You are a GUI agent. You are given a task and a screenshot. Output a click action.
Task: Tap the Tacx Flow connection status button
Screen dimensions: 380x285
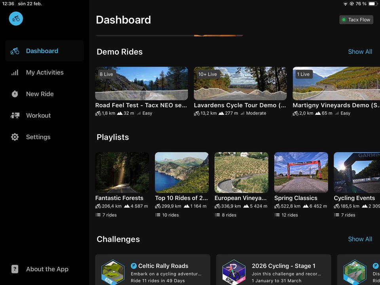356,20
